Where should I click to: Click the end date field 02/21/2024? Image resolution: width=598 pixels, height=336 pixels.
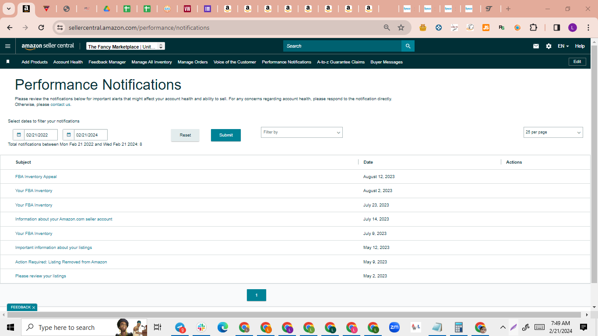[91, 135]
